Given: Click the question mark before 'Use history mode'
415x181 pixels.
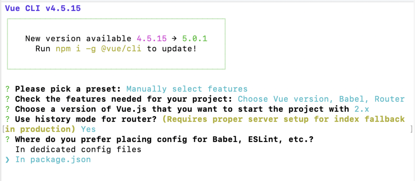Looking at the screenshot, I should (x=8, y=119).
